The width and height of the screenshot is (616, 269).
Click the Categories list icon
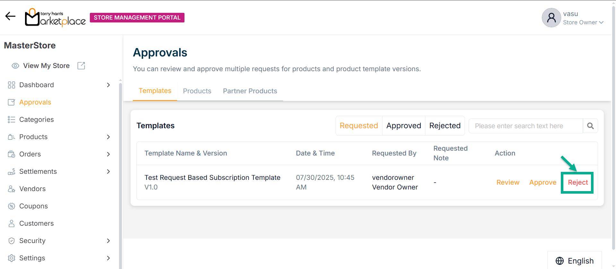tap(12, 120)
